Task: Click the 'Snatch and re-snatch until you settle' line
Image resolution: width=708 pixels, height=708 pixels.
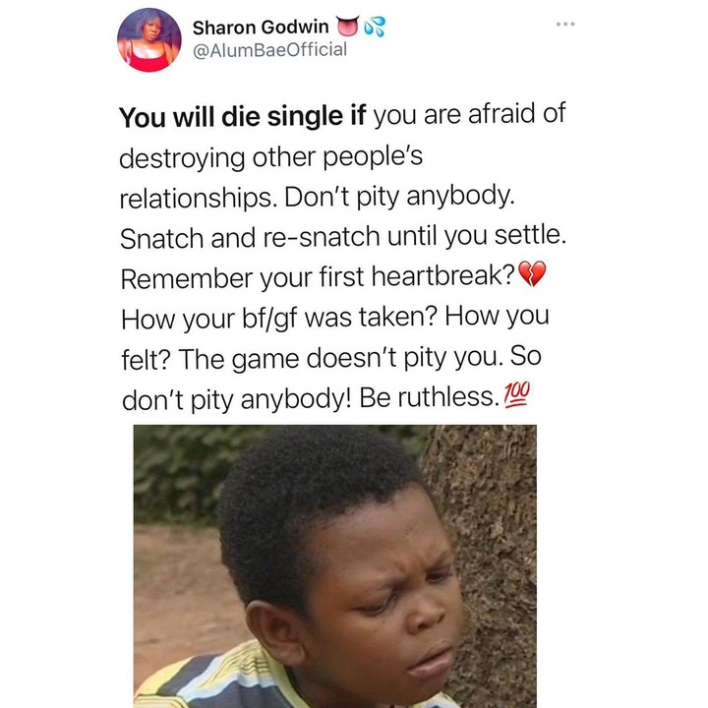Action: [x=343, y=237]
